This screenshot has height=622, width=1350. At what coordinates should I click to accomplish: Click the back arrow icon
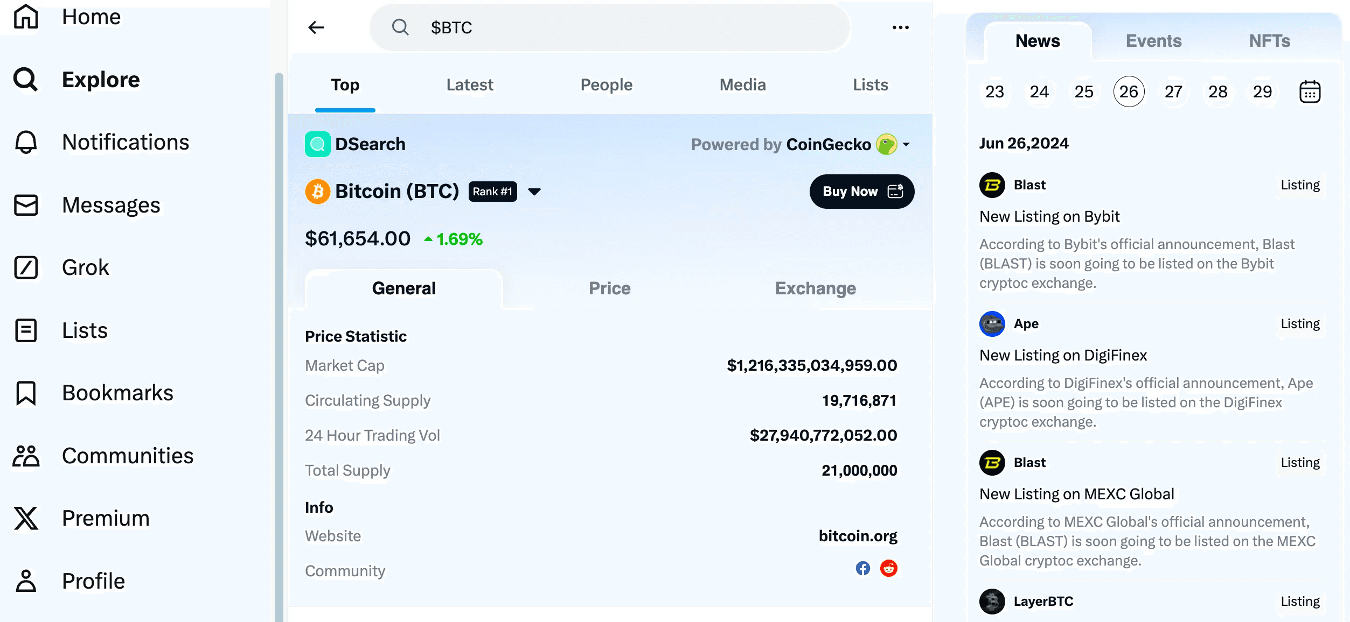[x=316, y=27]
